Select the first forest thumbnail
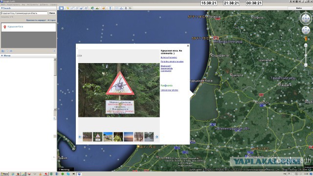Screen dimensions: 313x176 (x=88, y=137)
